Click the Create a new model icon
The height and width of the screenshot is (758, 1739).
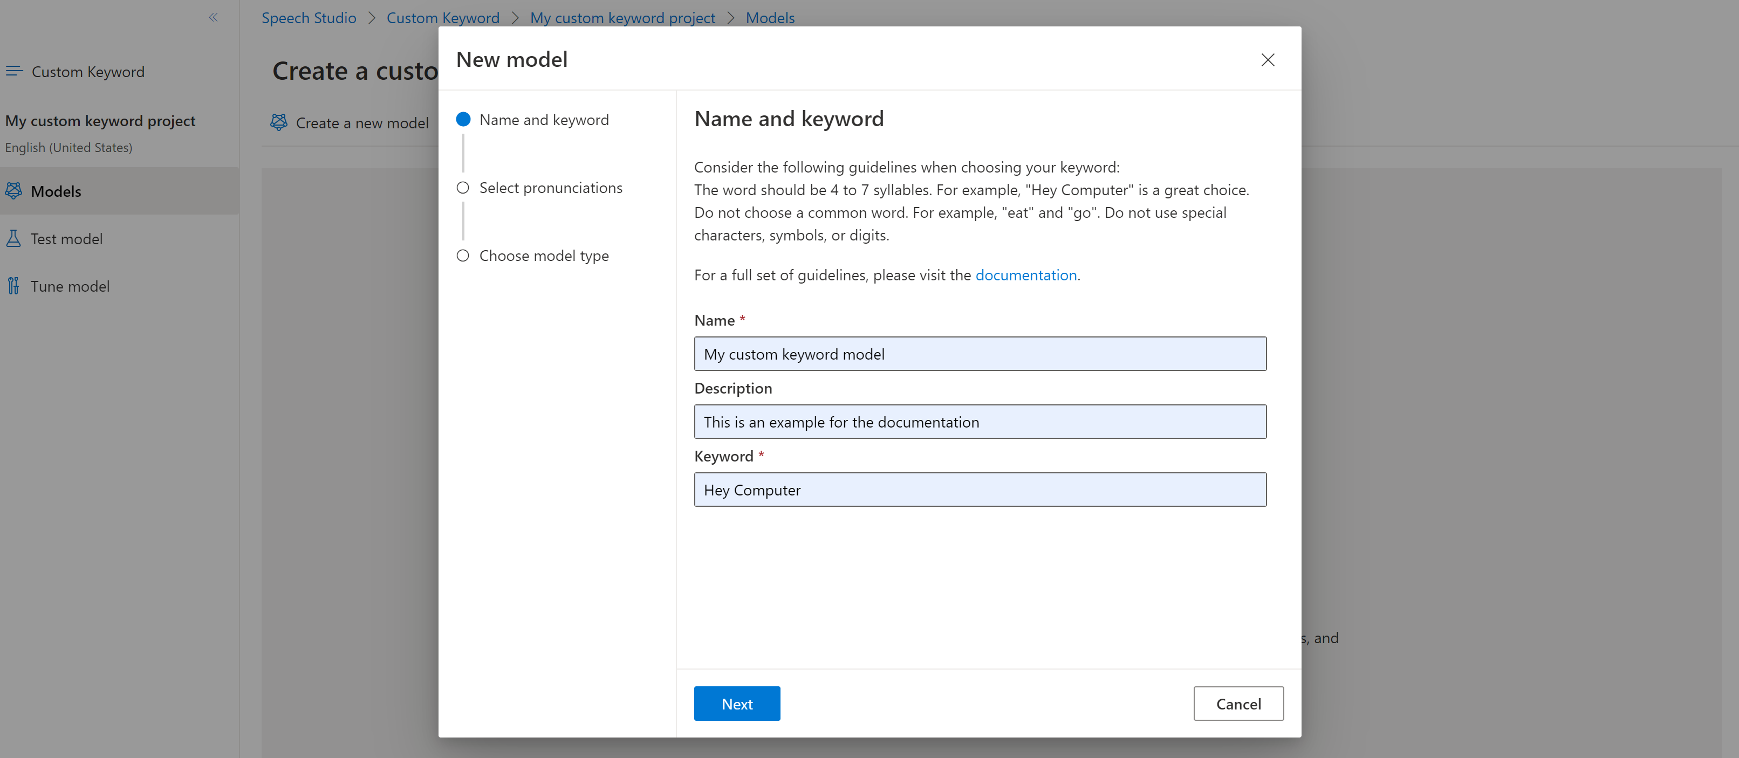(x=280, y=122)
